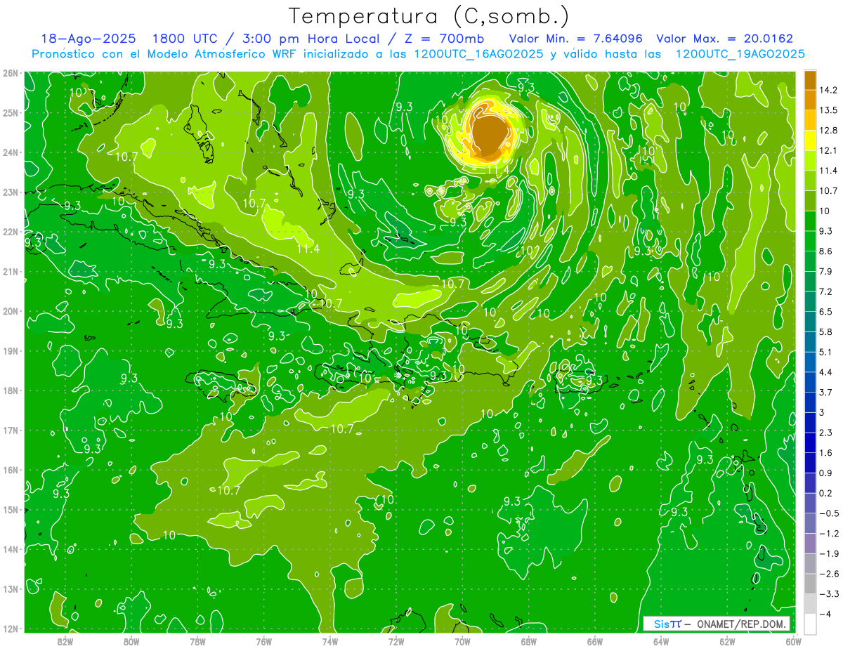Screen dimensions: 843x651
Task: Click the valid-until time "1200UTC_19AGO2025"
Action: click(740, 54)
